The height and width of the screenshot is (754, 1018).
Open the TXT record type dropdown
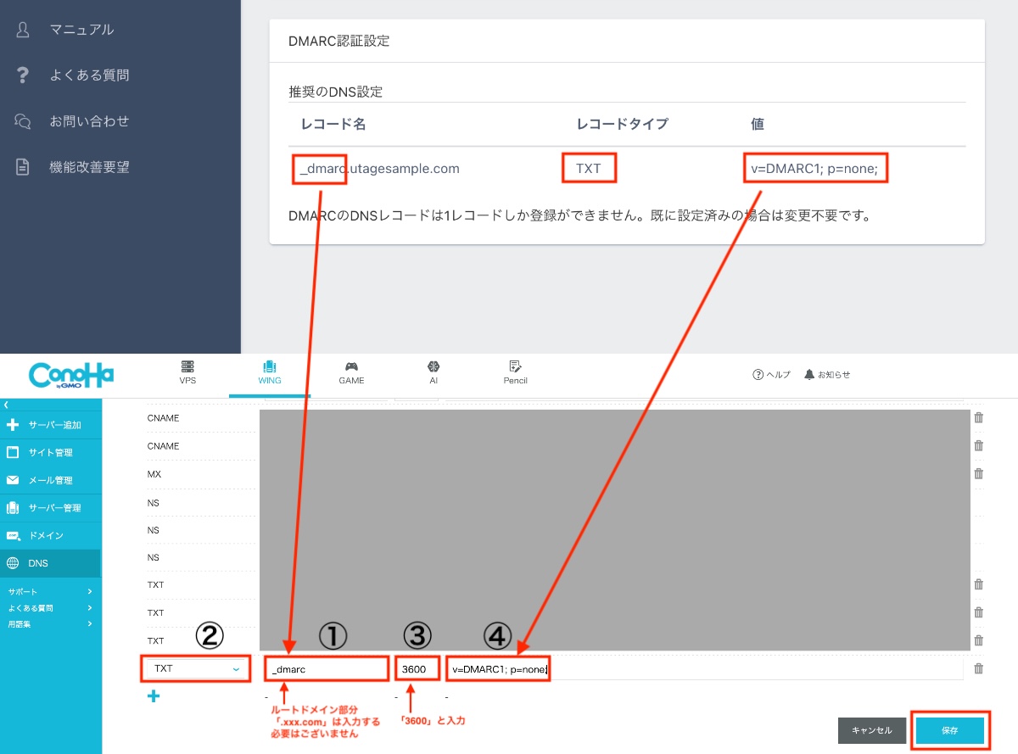pos(197,668)
